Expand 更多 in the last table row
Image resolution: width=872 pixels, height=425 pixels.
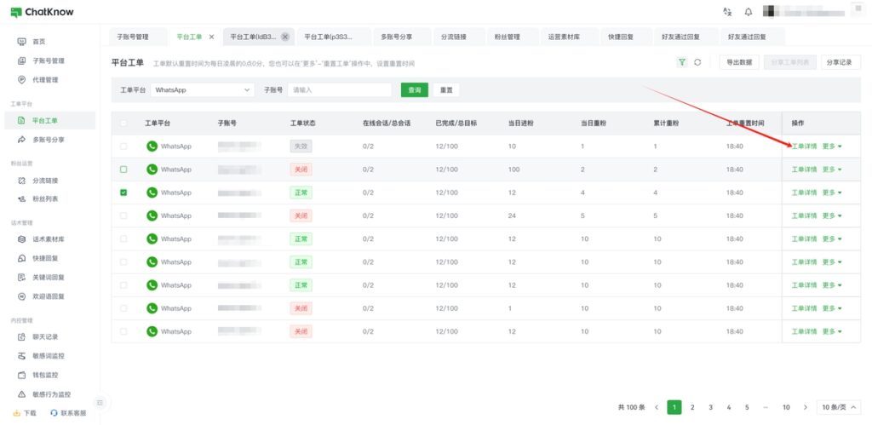[x=832, y=331]
